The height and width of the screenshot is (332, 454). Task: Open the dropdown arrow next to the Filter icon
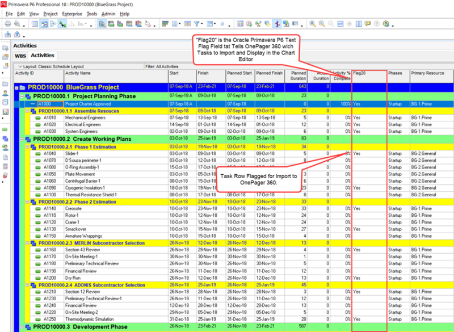(x=202, y=24)
